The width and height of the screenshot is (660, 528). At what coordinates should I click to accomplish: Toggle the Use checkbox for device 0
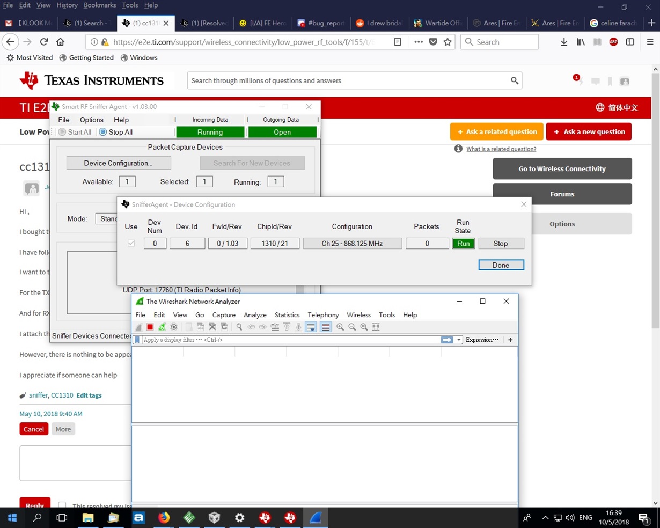pos(131,243)
